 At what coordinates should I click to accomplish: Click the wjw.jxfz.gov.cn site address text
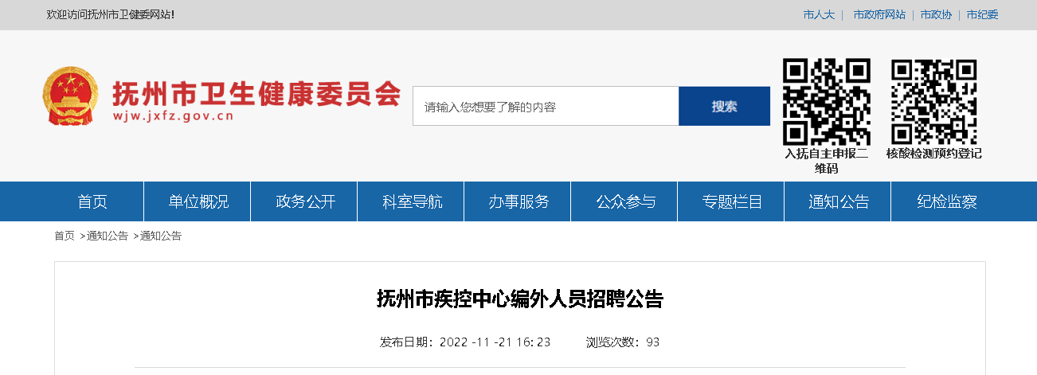pyautogui.click(x=174, y=116)
